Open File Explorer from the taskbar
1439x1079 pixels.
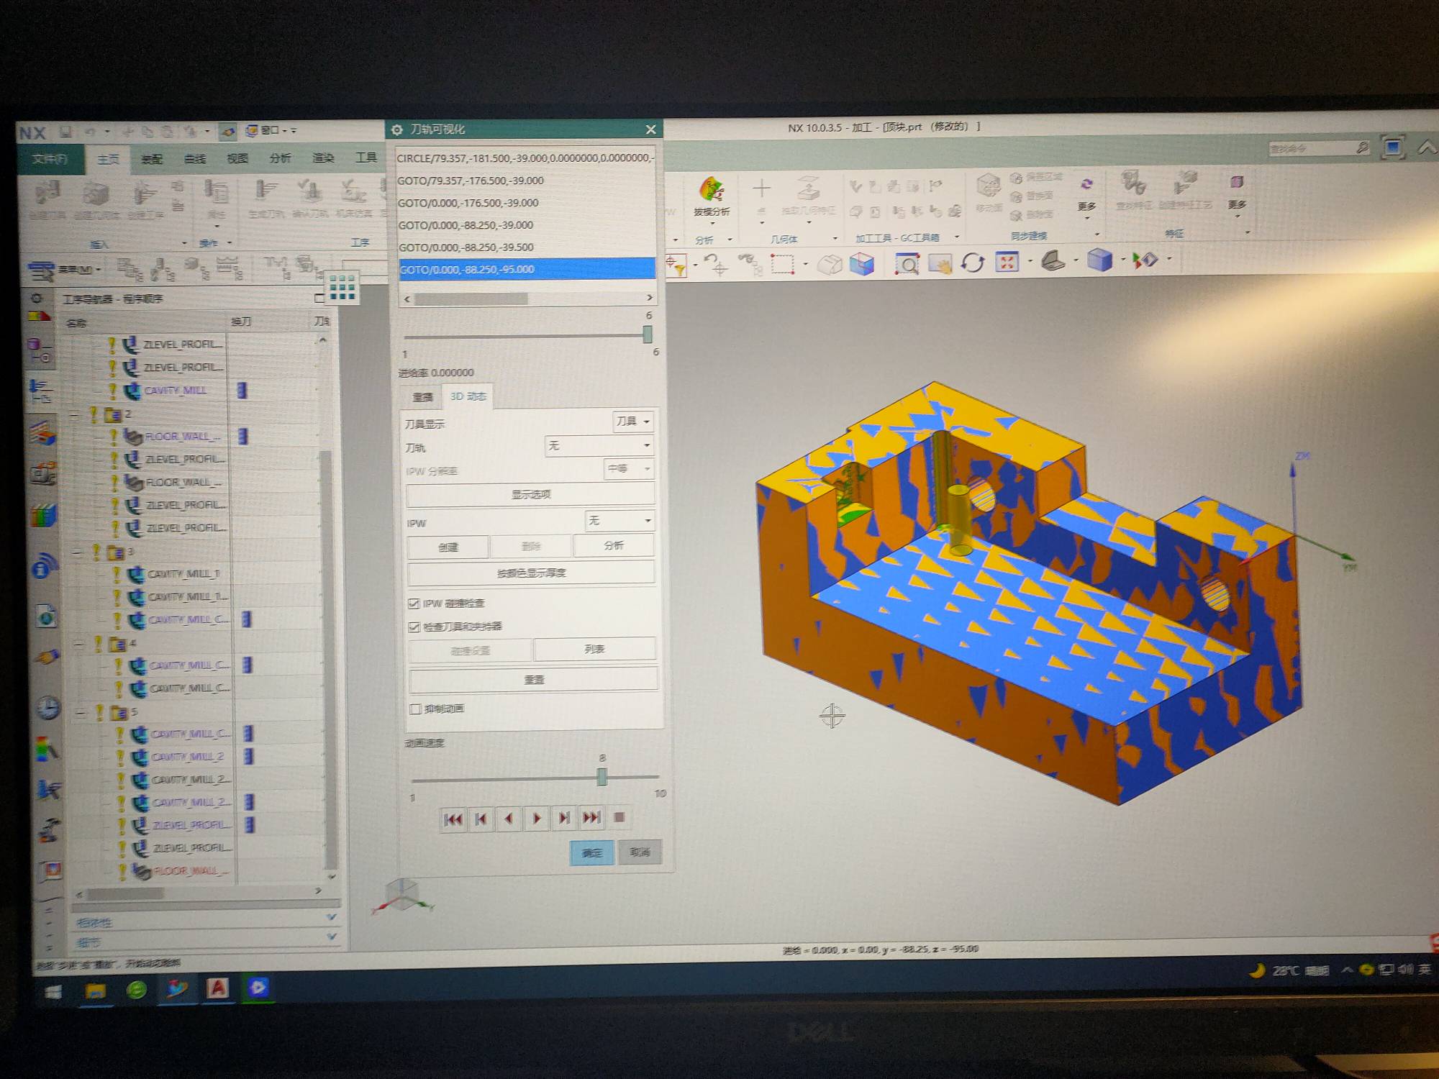pos(95,991)
